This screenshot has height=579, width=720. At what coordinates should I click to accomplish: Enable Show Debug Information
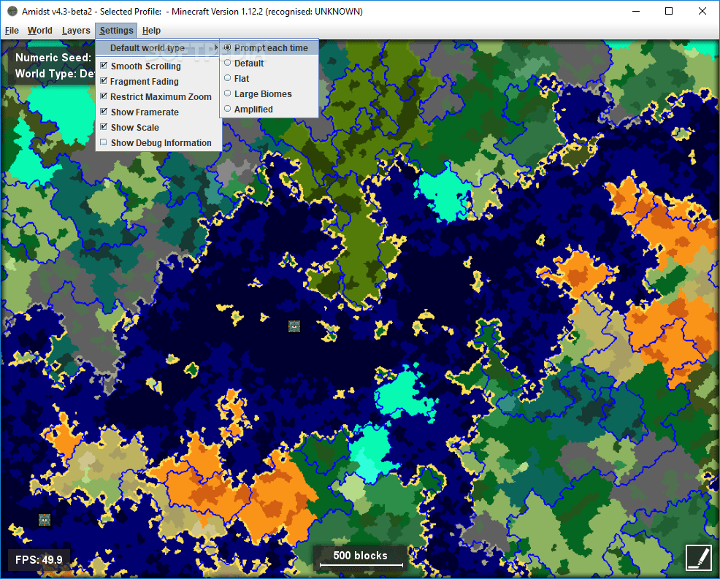158,143
